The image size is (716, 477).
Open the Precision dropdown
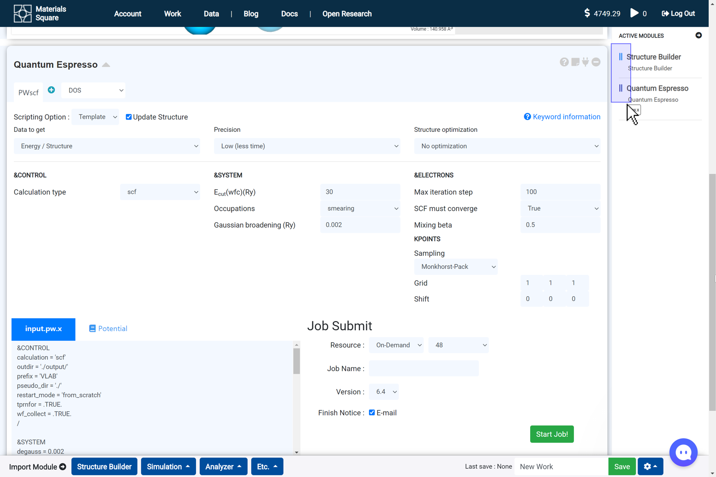coord(307,146)
